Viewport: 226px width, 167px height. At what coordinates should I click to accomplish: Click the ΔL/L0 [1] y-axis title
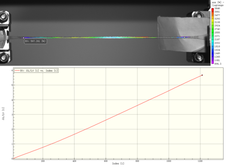(x=3, y=113)
